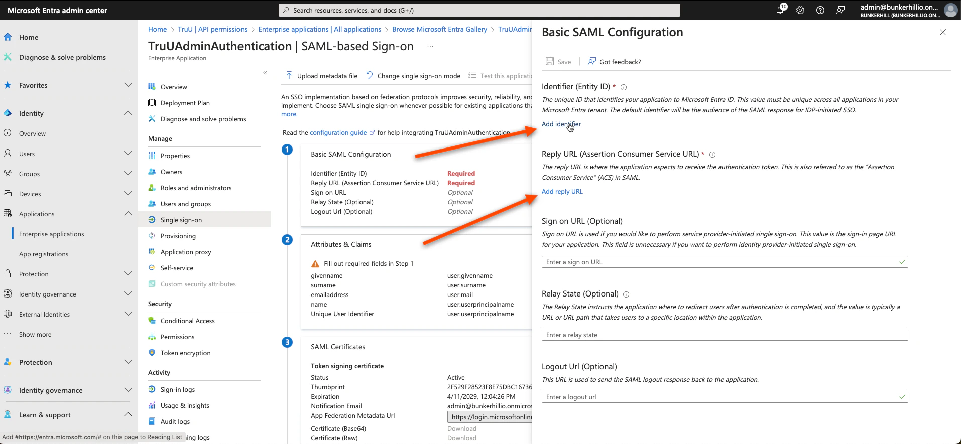961x444 pixels.
Task: Click Got feedback? in SAML panel
Action: [x=615, y=62]
